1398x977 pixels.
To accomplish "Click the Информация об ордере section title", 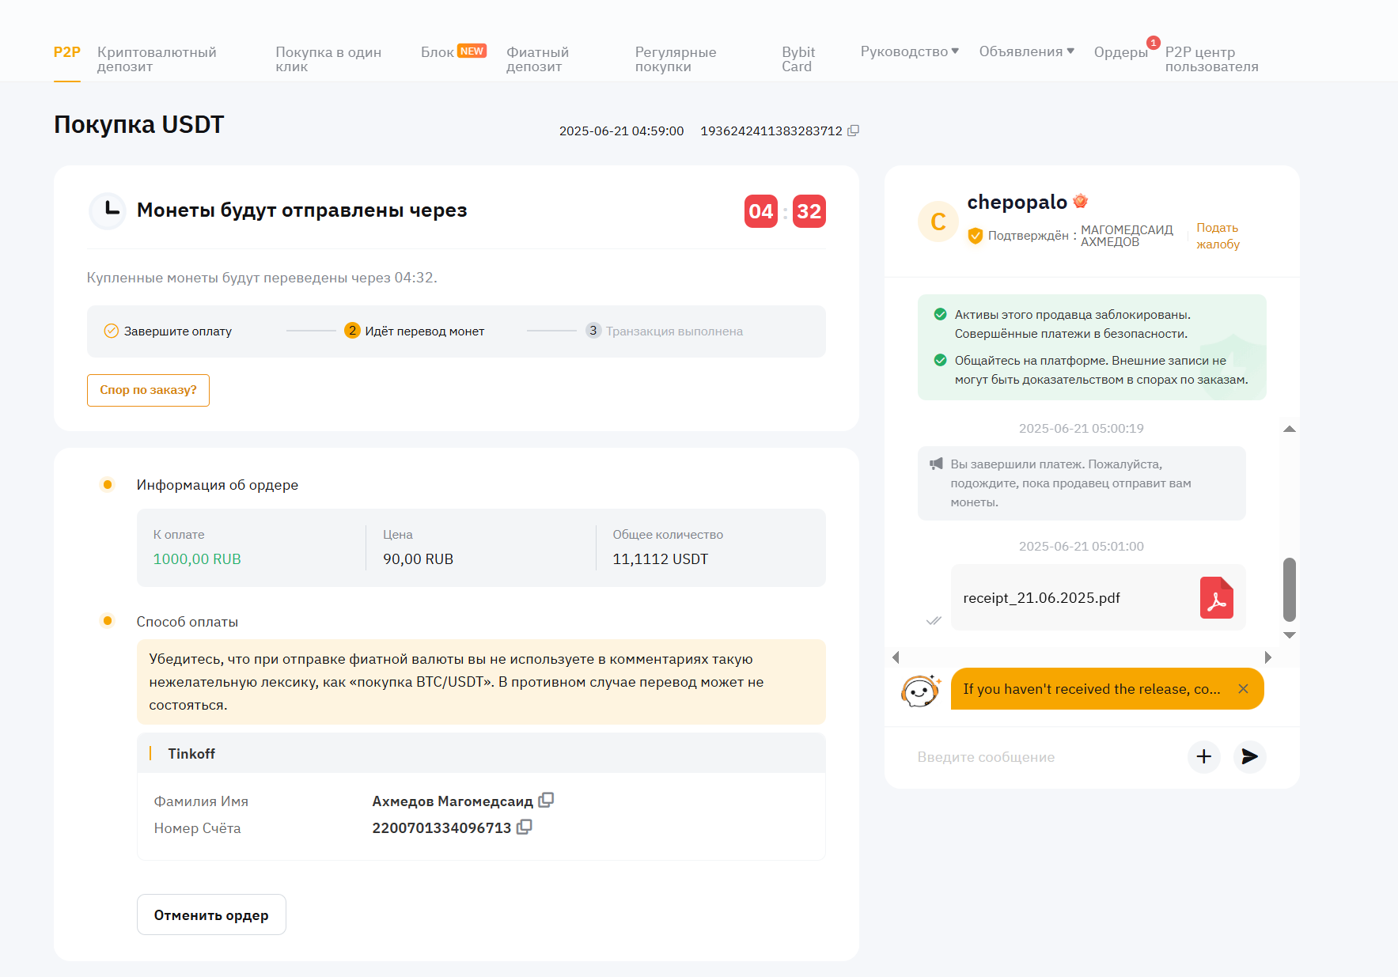I will pyautogui.click(x=218, y=485).
